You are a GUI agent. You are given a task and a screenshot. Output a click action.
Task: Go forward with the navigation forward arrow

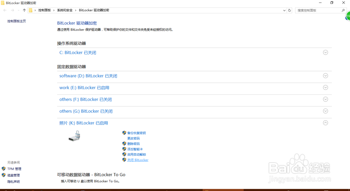tap(12, 10)
